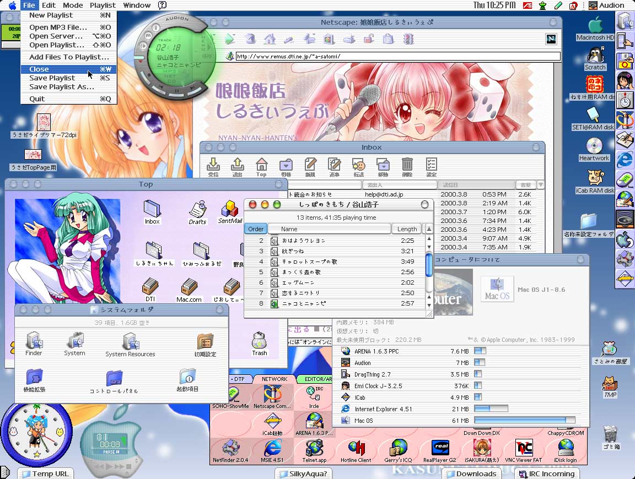635x479 pixels.
Task: Click the SentMail icon in Top window
Action: click(x=230, y=209)
